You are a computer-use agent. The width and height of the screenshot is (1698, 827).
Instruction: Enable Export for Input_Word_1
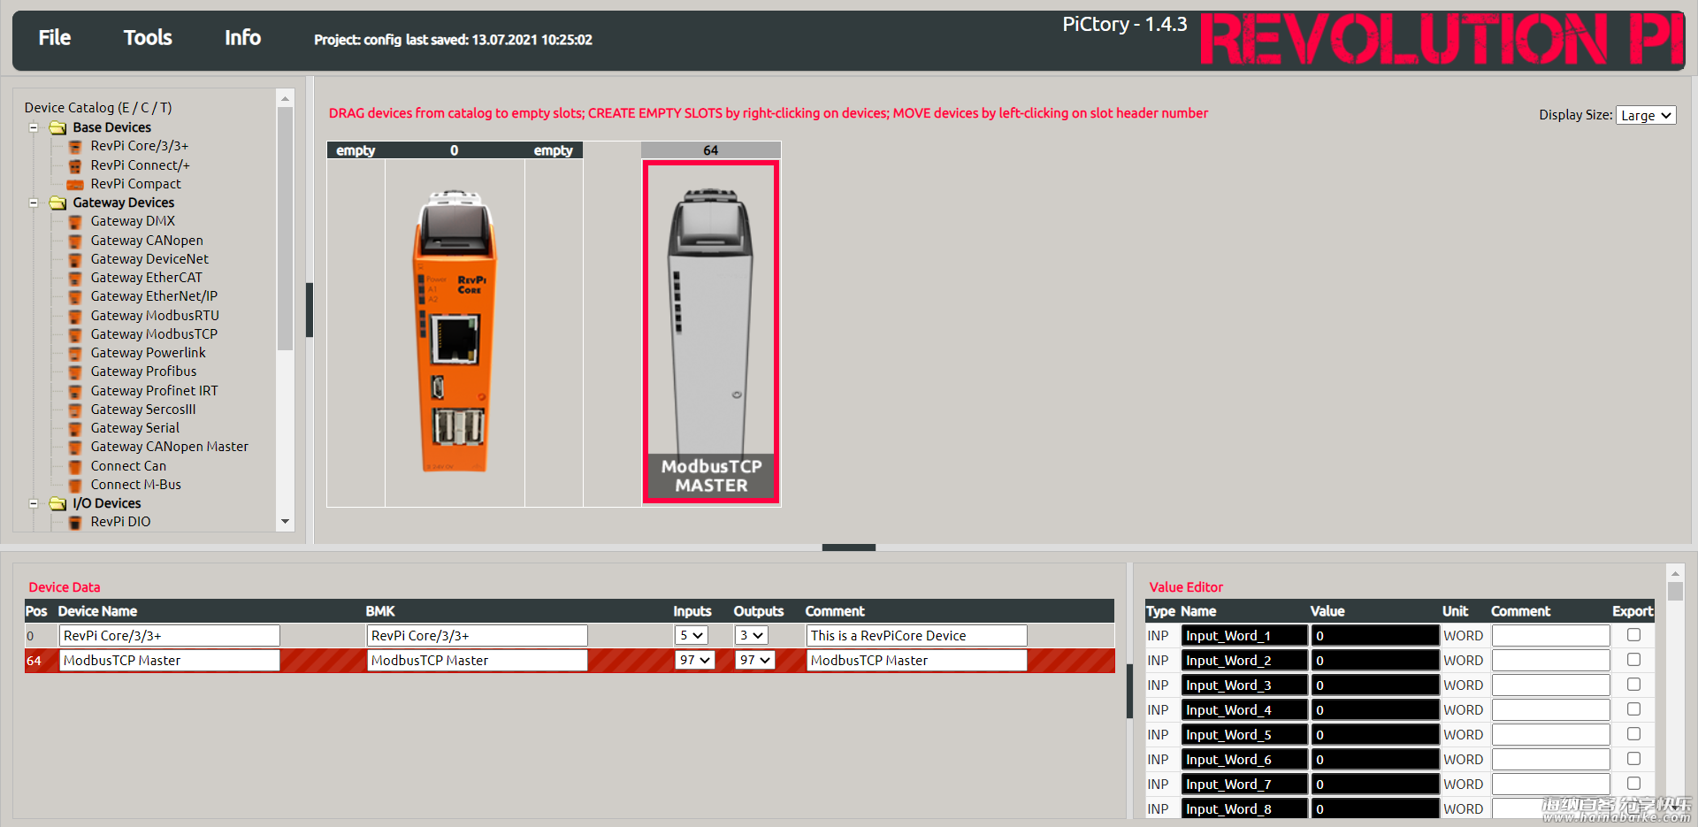tap(1633, 635)
